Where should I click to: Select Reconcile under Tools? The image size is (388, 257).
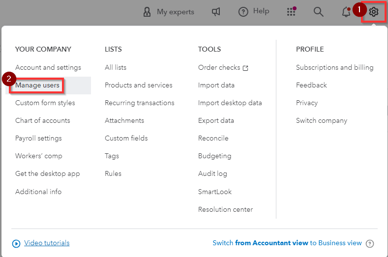pyautogui.click(x=213, y=138)
